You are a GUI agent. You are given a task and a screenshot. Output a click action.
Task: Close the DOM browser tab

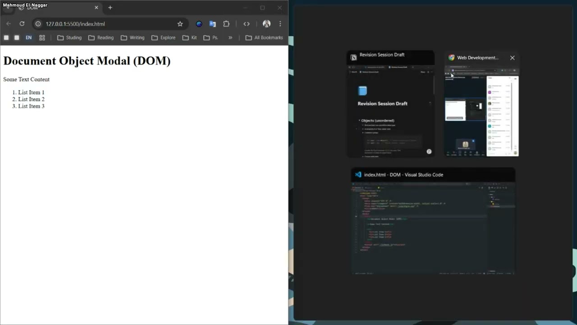pyautogui.click(x=96, y=8)
